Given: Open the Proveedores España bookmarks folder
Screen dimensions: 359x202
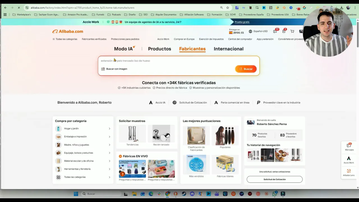Looking at the screenshot, I should 252,15.
